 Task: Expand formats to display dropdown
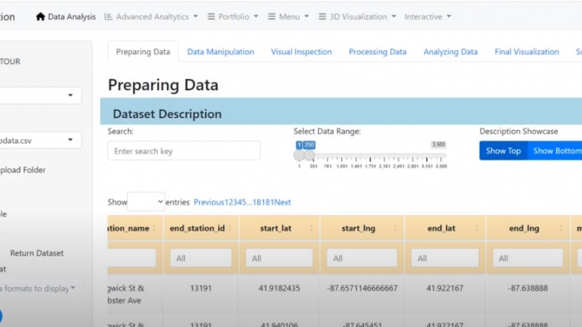click(37, 289)
